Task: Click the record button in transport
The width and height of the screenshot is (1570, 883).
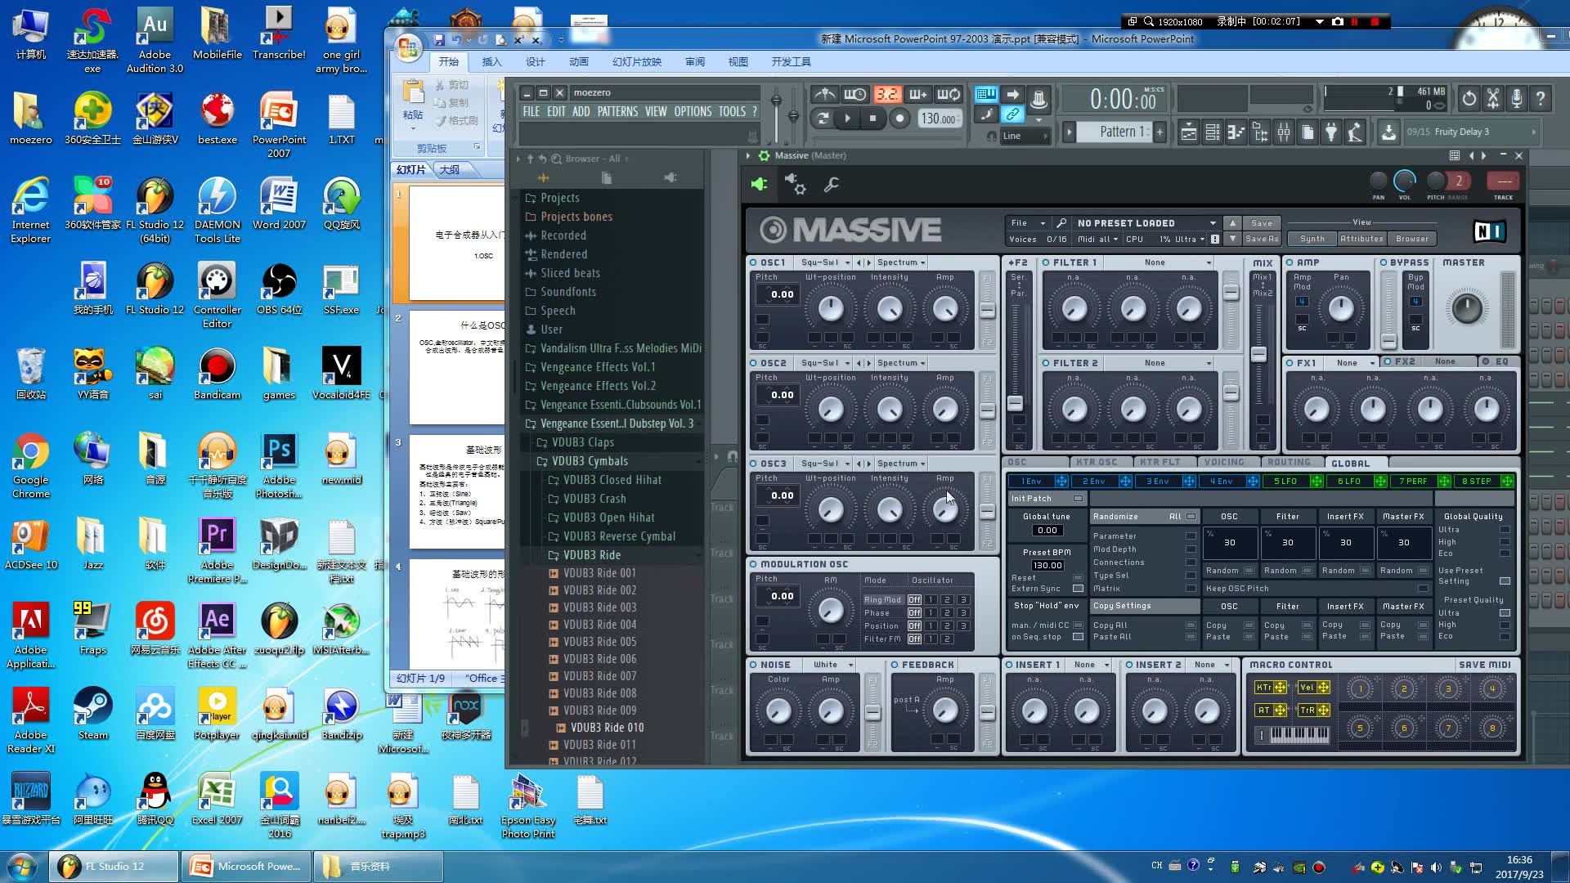Action: click(899, 119)
